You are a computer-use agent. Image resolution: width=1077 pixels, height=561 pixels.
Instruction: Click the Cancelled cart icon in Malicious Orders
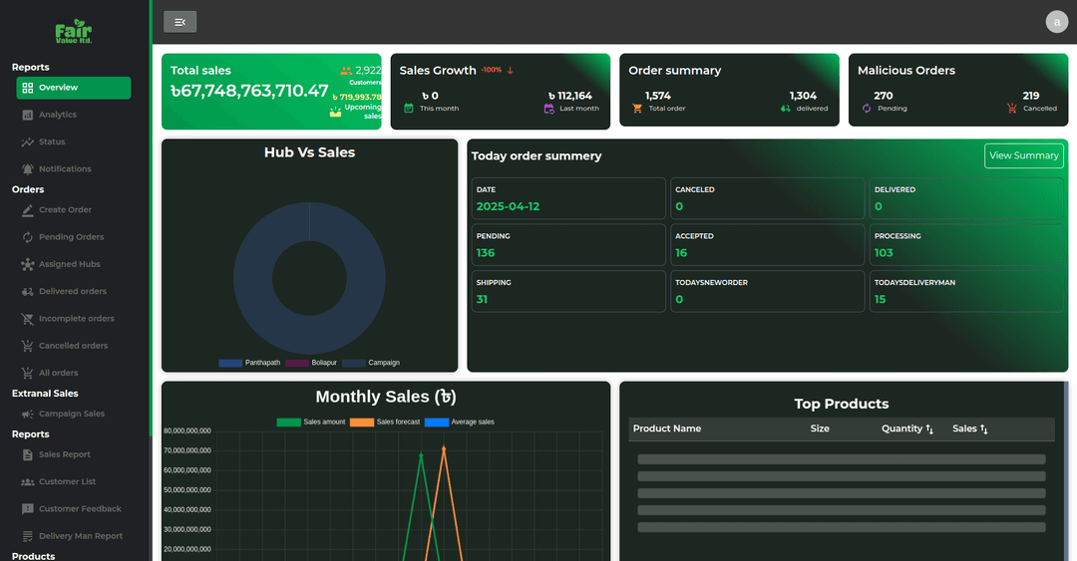1012,109
